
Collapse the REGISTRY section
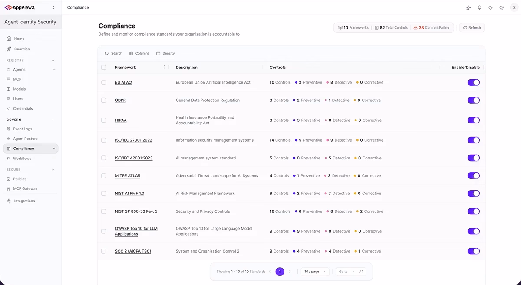coord(53,60)
